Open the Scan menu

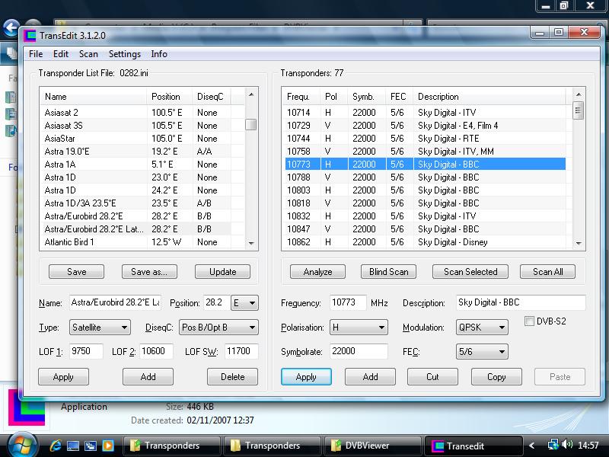click(x=88, y=54)
